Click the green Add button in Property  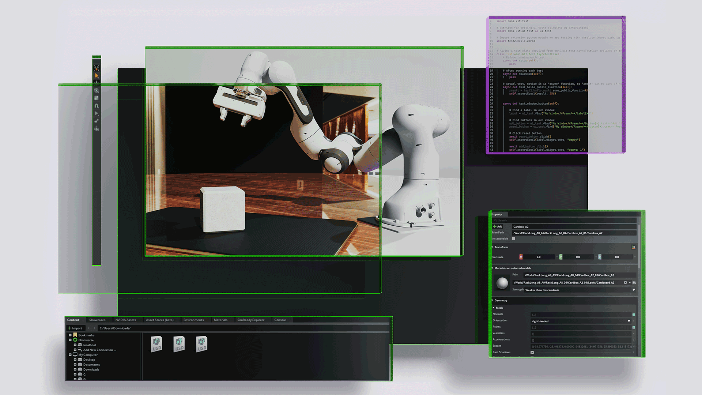click(498, 227)
